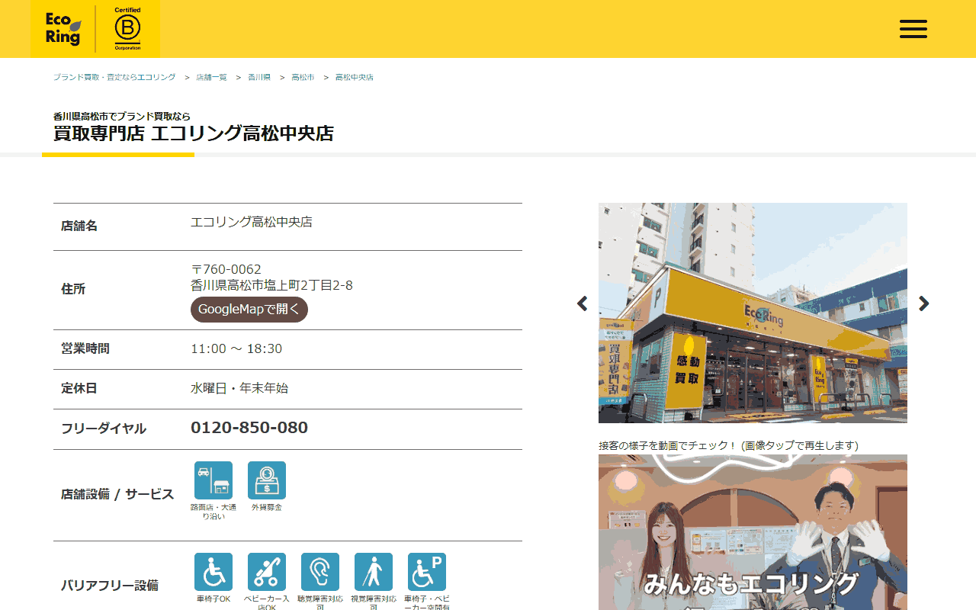Click the page title 買取専門店 エコリング高松中央店

point(194,133)
